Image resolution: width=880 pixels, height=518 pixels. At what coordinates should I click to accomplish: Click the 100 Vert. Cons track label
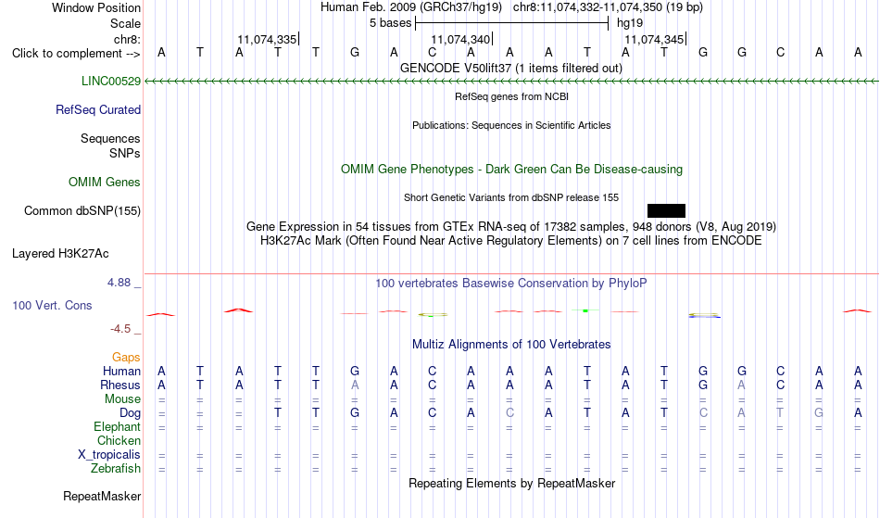tap(52, 305)
